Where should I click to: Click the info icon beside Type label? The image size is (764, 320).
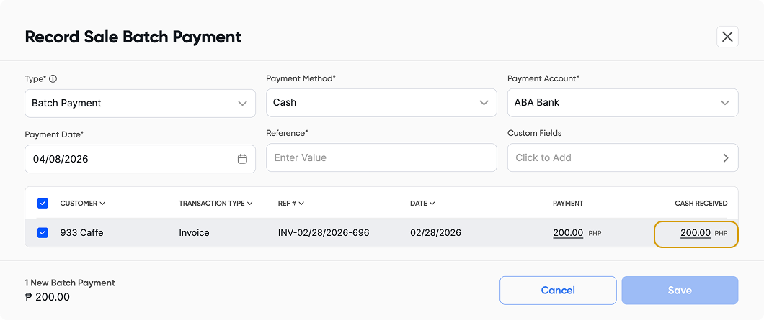53,79
